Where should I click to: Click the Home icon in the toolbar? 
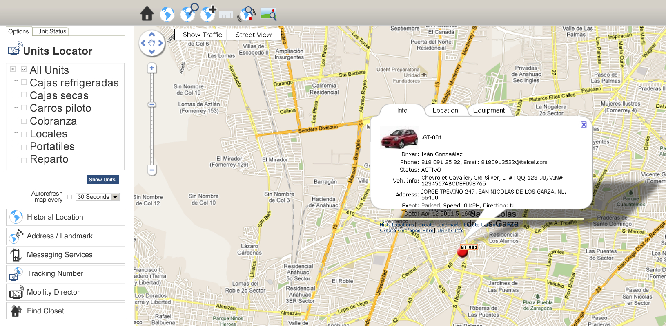147,13
